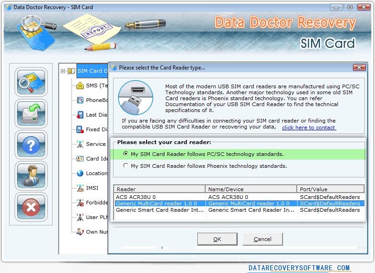Minimize the Data Doctor Recovery window
The image size is (375, 273).
tap(336, 7)
